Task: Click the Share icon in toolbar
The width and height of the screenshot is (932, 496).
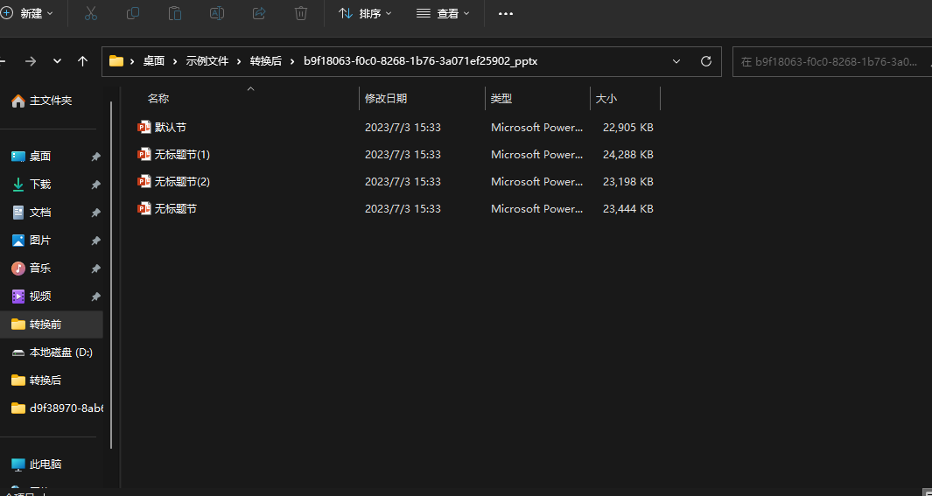Action: (259, 13)
